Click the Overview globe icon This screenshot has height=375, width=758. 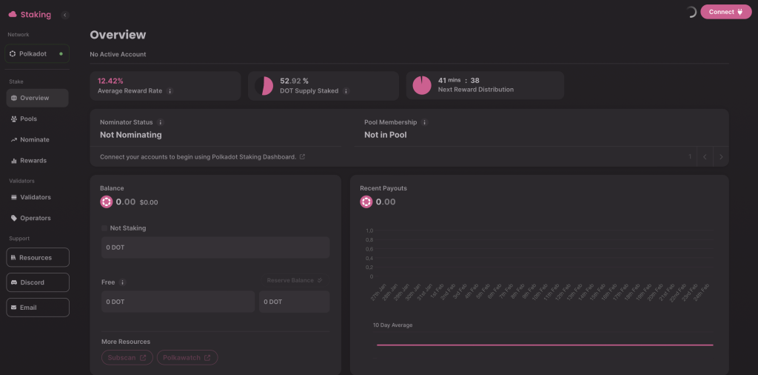point(13,99)
